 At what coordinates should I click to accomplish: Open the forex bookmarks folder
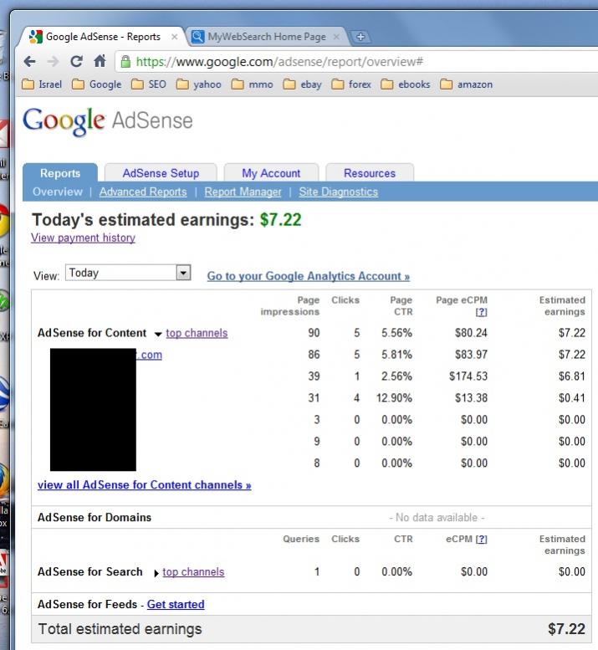coord(351,84)
